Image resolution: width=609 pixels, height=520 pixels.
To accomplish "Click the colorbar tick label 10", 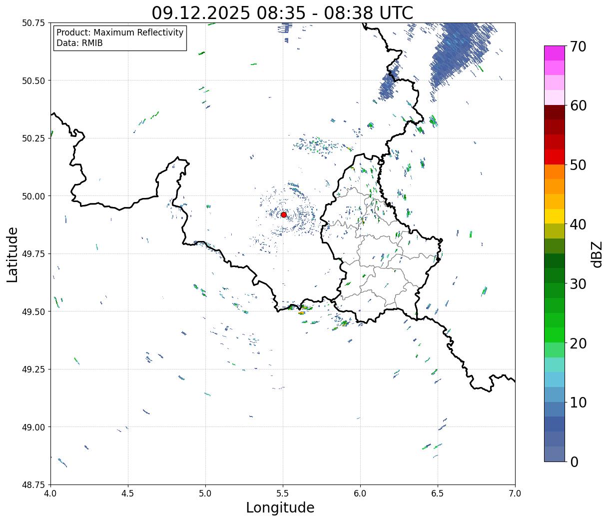I will coord(578,402).
